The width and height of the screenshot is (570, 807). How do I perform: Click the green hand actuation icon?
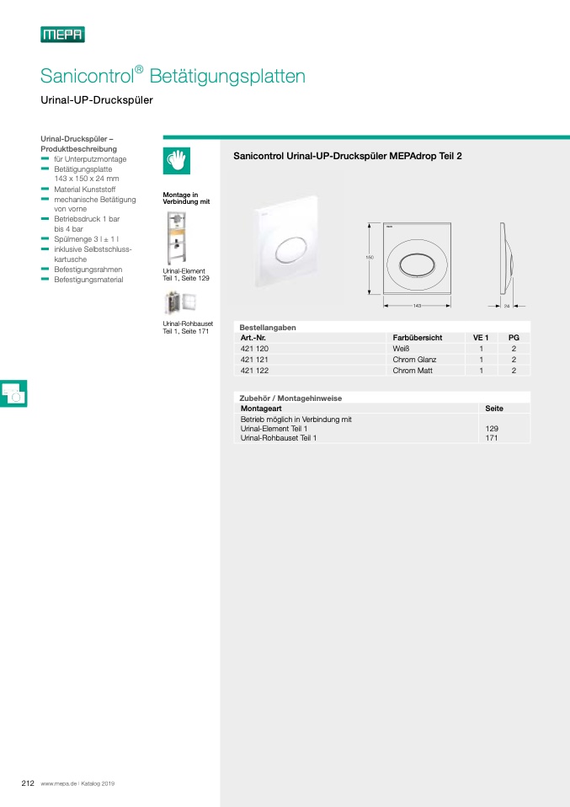[x=177, y=158]
